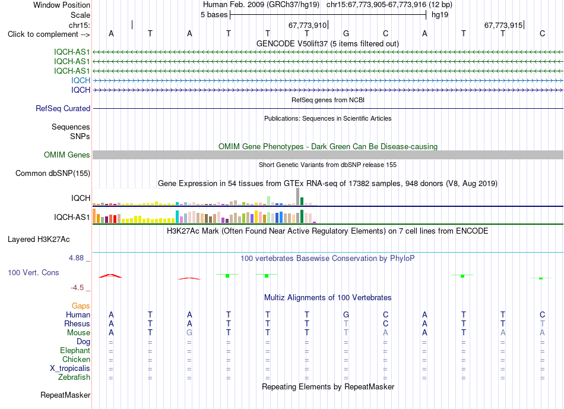Click the Common dbSNP(155) label

(53, 173)
